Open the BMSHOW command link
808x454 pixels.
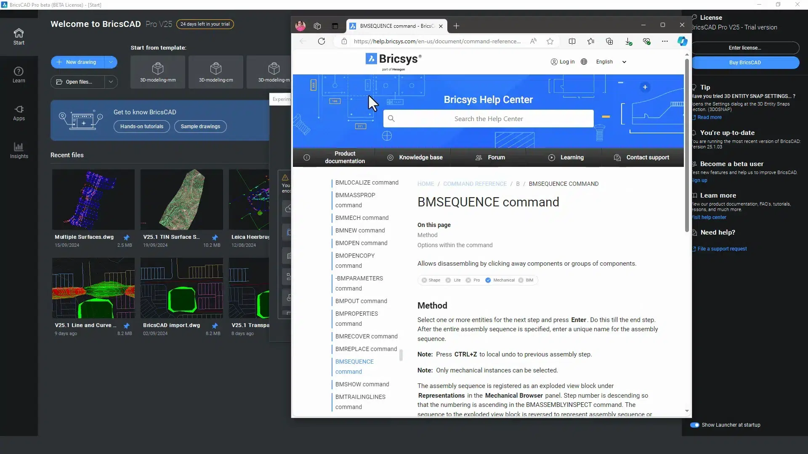click(362, 384)
